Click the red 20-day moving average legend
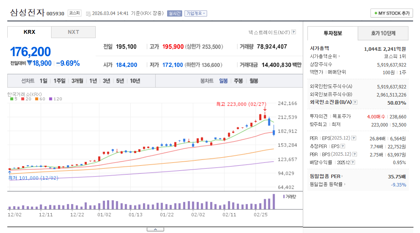This screenshot has height=233, width=420. click(26, 99)
